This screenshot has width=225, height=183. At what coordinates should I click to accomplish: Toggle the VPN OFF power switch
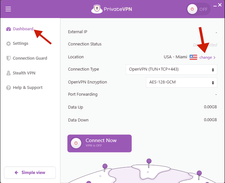[x=198, y=9]
